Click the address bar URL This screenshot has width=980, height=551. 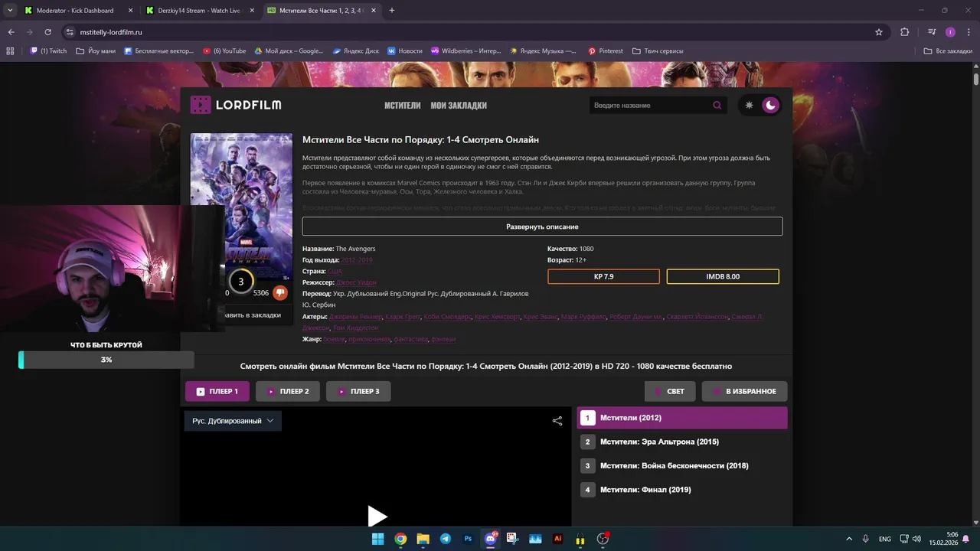click(111, 32)
